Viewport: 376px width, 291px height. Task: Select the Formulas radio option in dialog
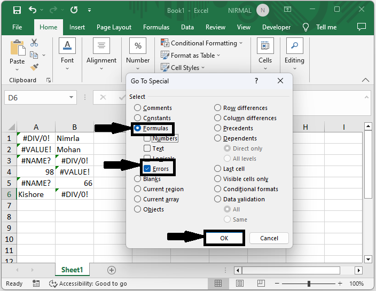click(x=137, y=128)
